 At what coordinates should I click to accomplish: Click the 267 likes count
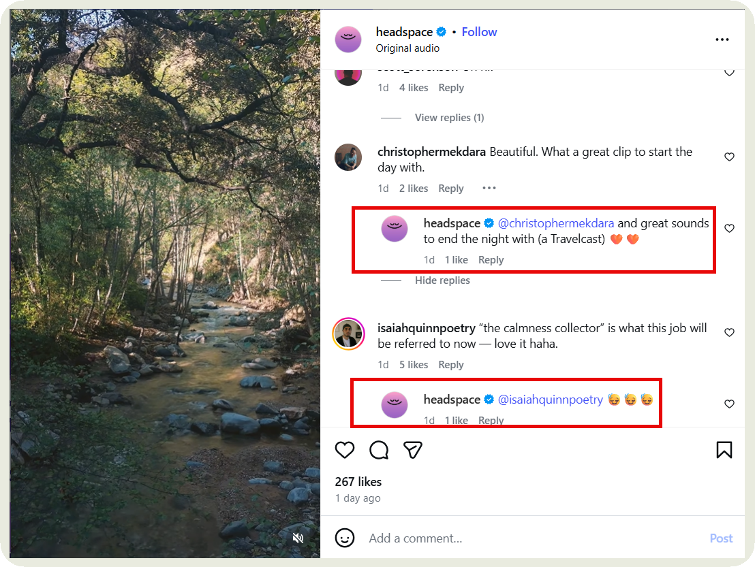tap(358, 481)
